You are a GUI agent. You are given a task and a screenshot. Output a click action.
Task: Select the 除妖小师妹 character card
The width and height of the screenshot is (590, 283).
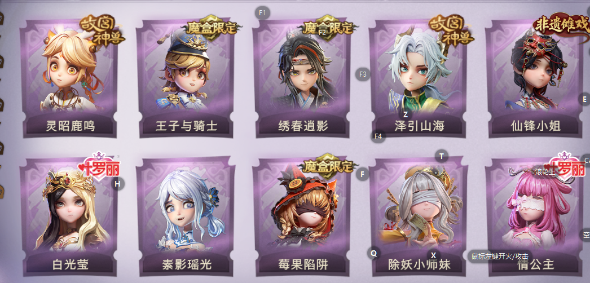[419, 217]
